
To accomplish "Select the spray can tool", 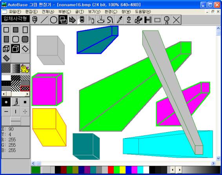I will pyautogui.click(x=91, y=20).
